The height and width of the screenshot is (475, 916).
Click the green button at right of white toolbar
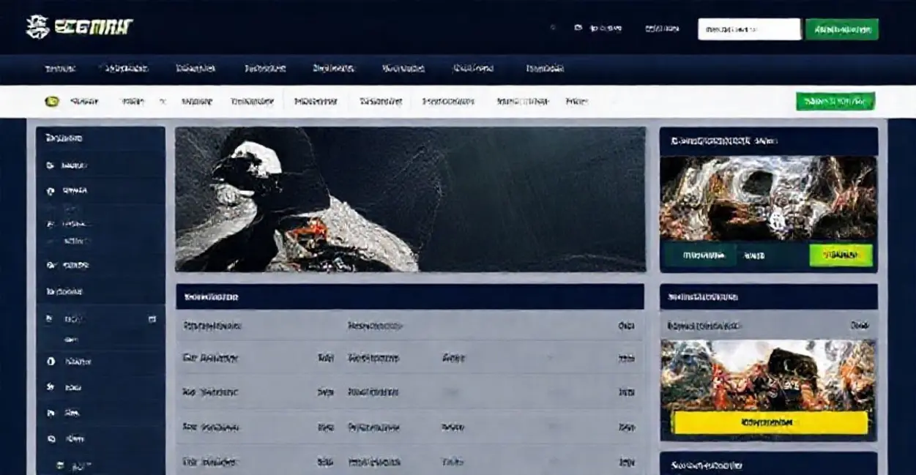[x=835, y=101]
